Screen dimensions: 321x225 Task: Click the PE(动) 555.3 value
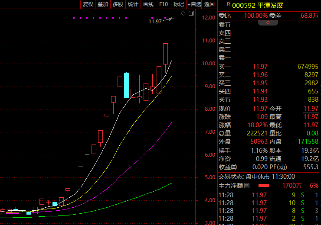point(311,167)
